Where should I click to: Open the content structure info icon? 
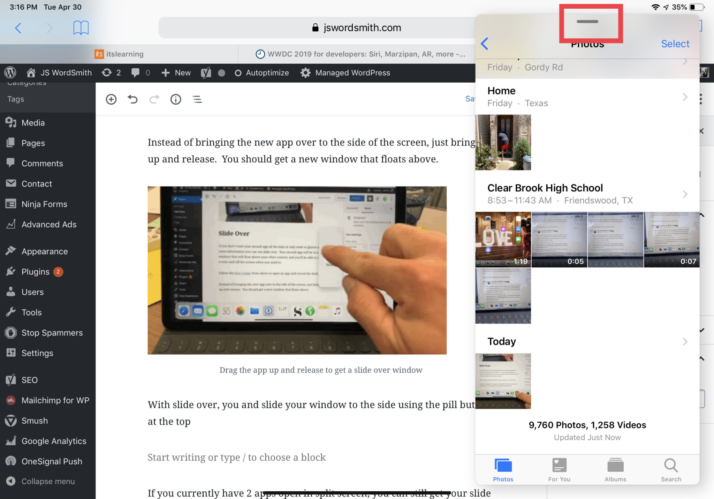coord(175,99)
